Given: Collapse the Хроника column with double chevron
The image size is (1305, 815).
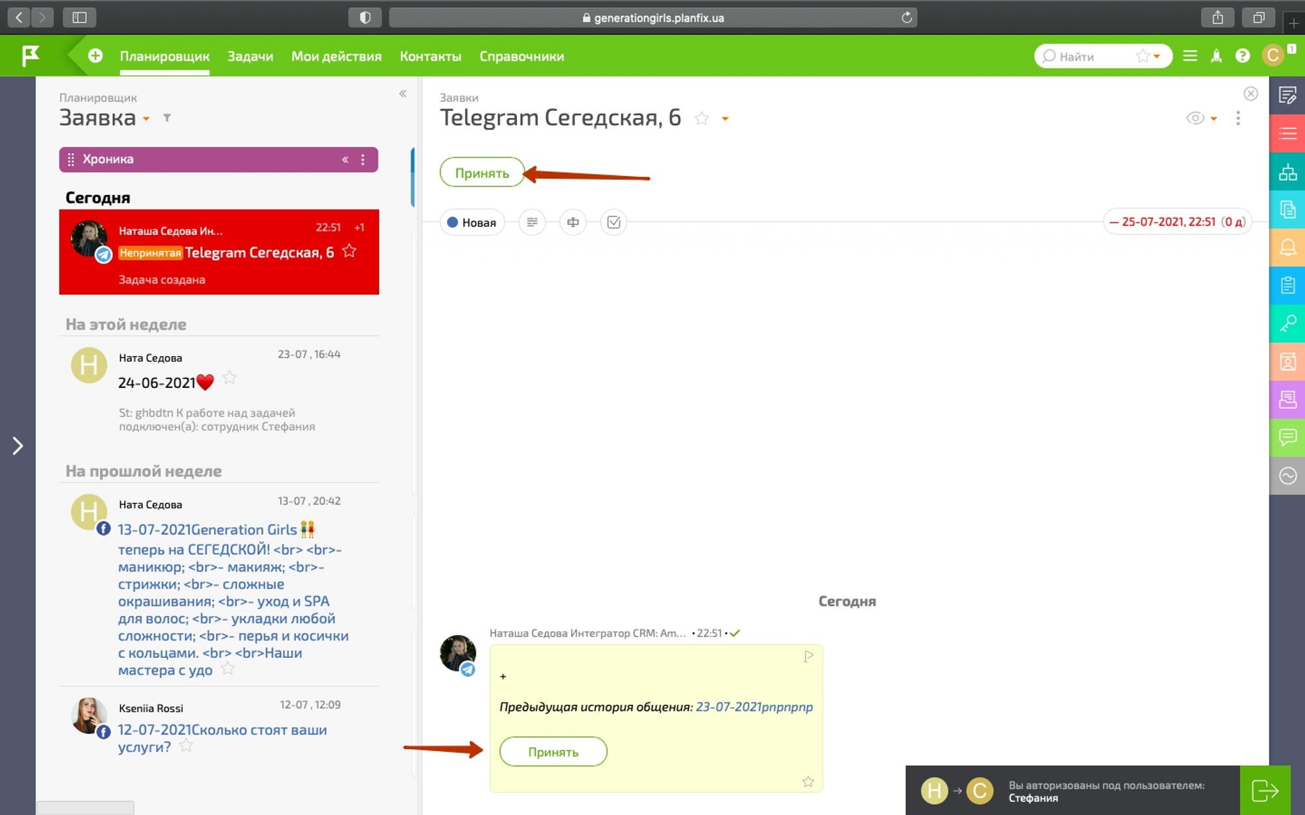Looking at the screenshot, I should [345, 160].
